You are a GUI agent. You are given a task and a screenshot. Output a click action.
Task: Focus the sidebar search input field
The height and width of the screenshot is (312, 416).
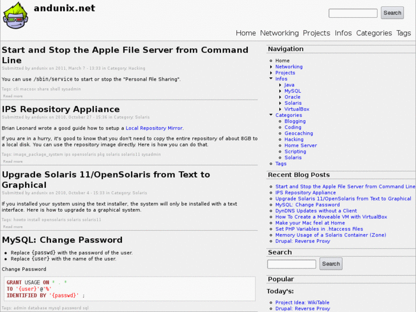(292, 264)
